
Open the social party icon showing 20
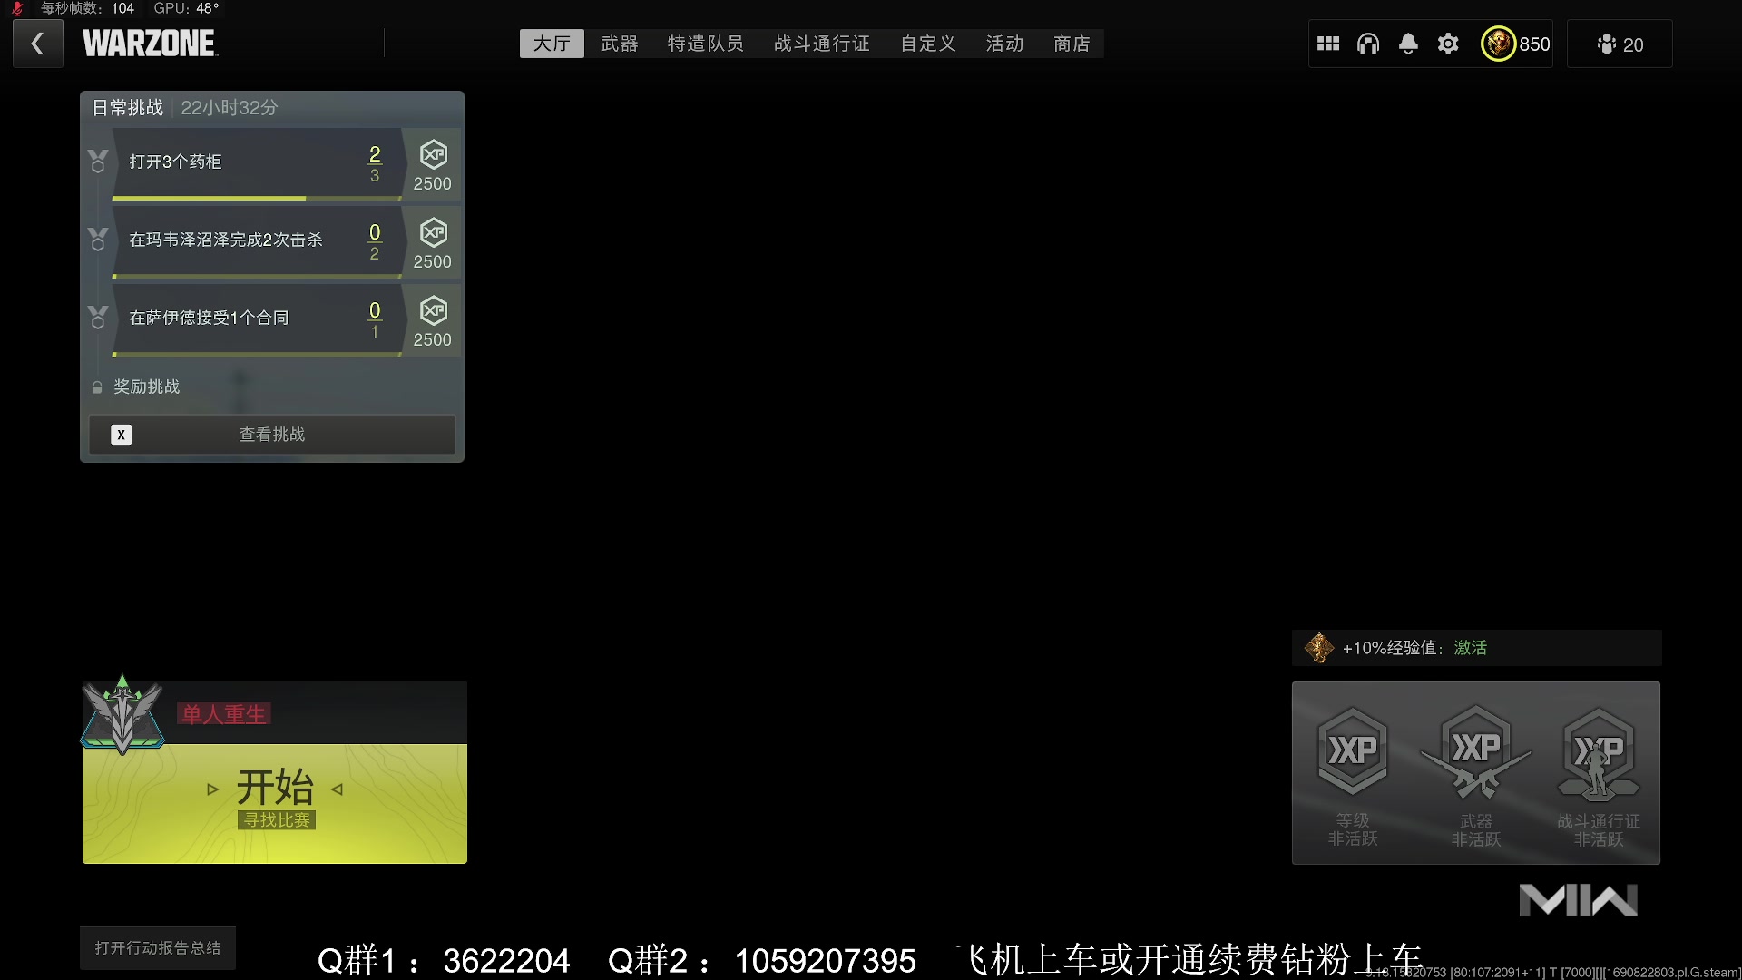(x=1620, y=44)
